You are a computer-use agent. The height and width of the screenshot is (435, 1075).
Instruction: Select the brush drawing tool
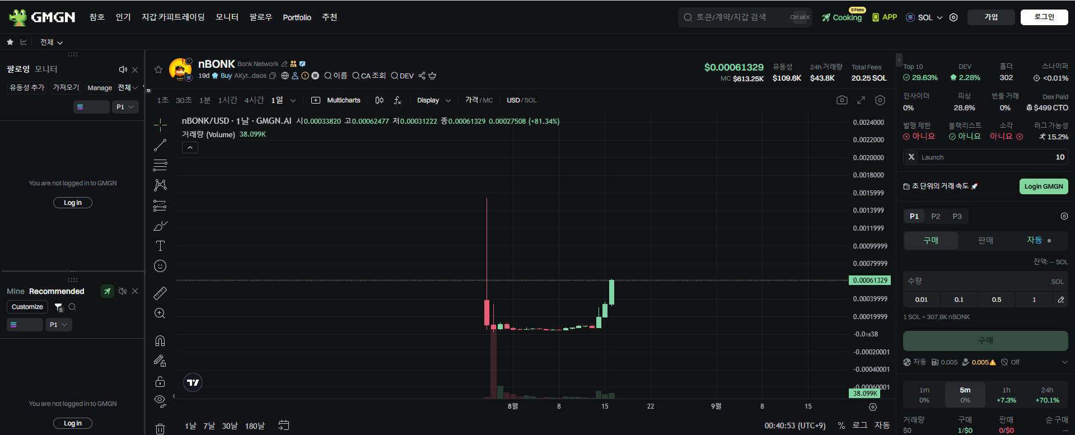click(160, 226)
